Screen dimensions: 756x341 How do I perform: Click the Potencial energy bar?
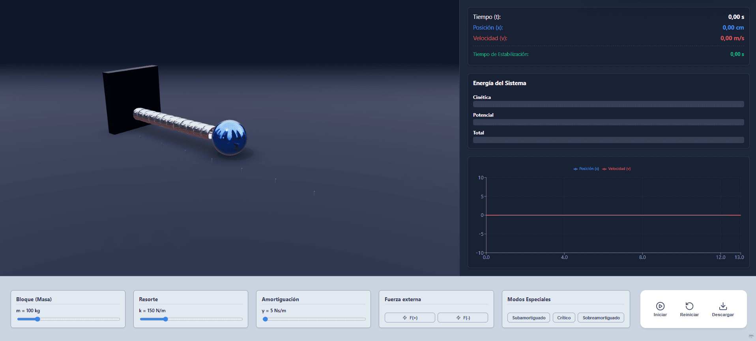point(608,122)
